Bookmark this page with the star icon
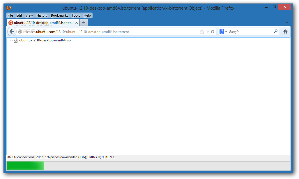 pyautogui.click(x=202, y=31)
